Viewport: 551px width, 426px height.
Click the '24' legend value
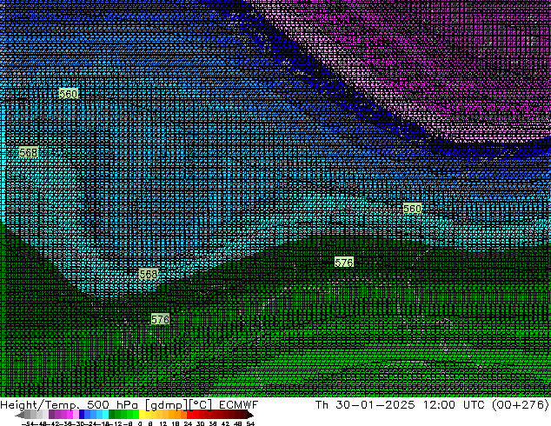(x=188, y=423)
